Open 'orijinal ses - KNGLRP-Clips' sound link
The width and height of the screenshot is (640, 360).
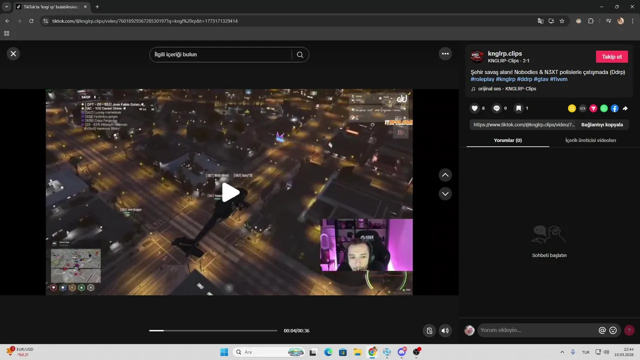(x=507, y=88)
